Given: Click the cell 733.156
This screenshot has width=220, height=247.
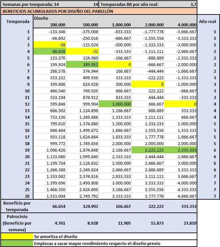Looking at the screenshot, I should coord(50,117).
